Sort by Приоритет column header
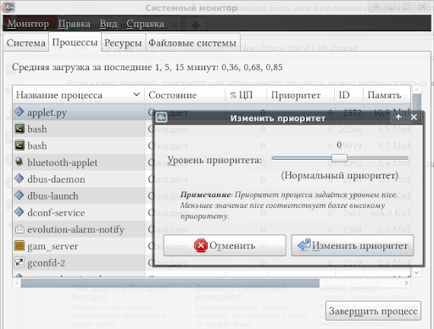 tap(300, 95)
